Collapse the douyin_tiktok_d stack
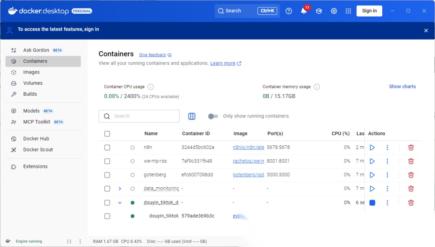The image size is (435, 247). pyautogui.click(x=120, y=203)
